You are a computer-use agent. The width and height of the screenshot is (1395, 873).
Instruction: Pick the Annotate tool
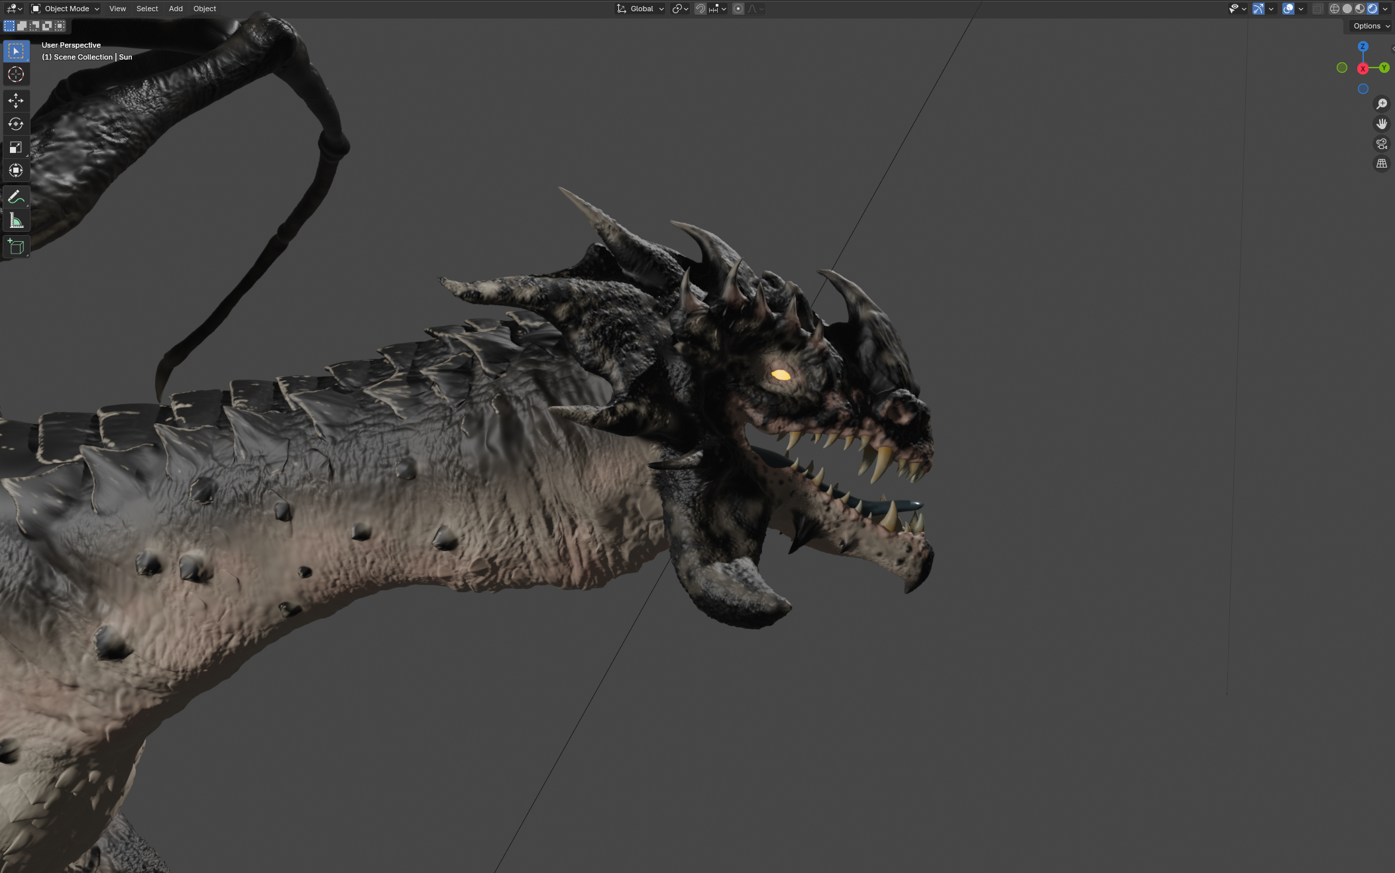click(16, 197)
